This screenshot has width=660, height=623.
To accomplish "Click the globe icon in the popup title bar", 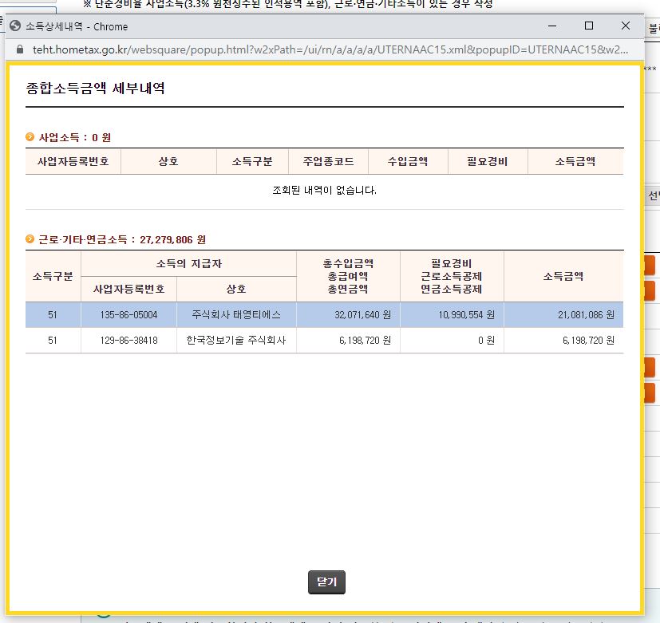I will [14, 26].
